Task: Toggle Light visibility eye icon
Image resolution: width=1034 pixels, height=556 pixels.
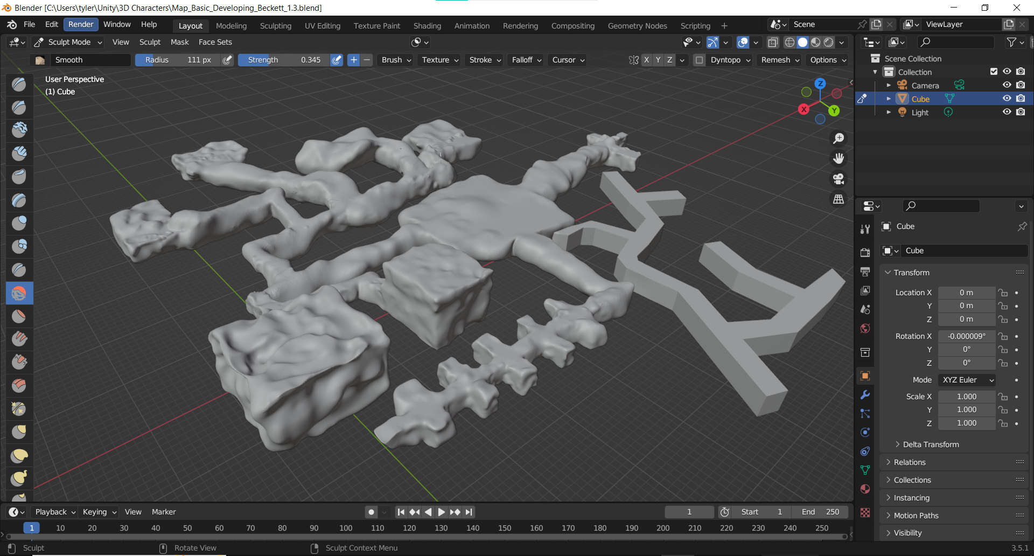Action: 1007,112
